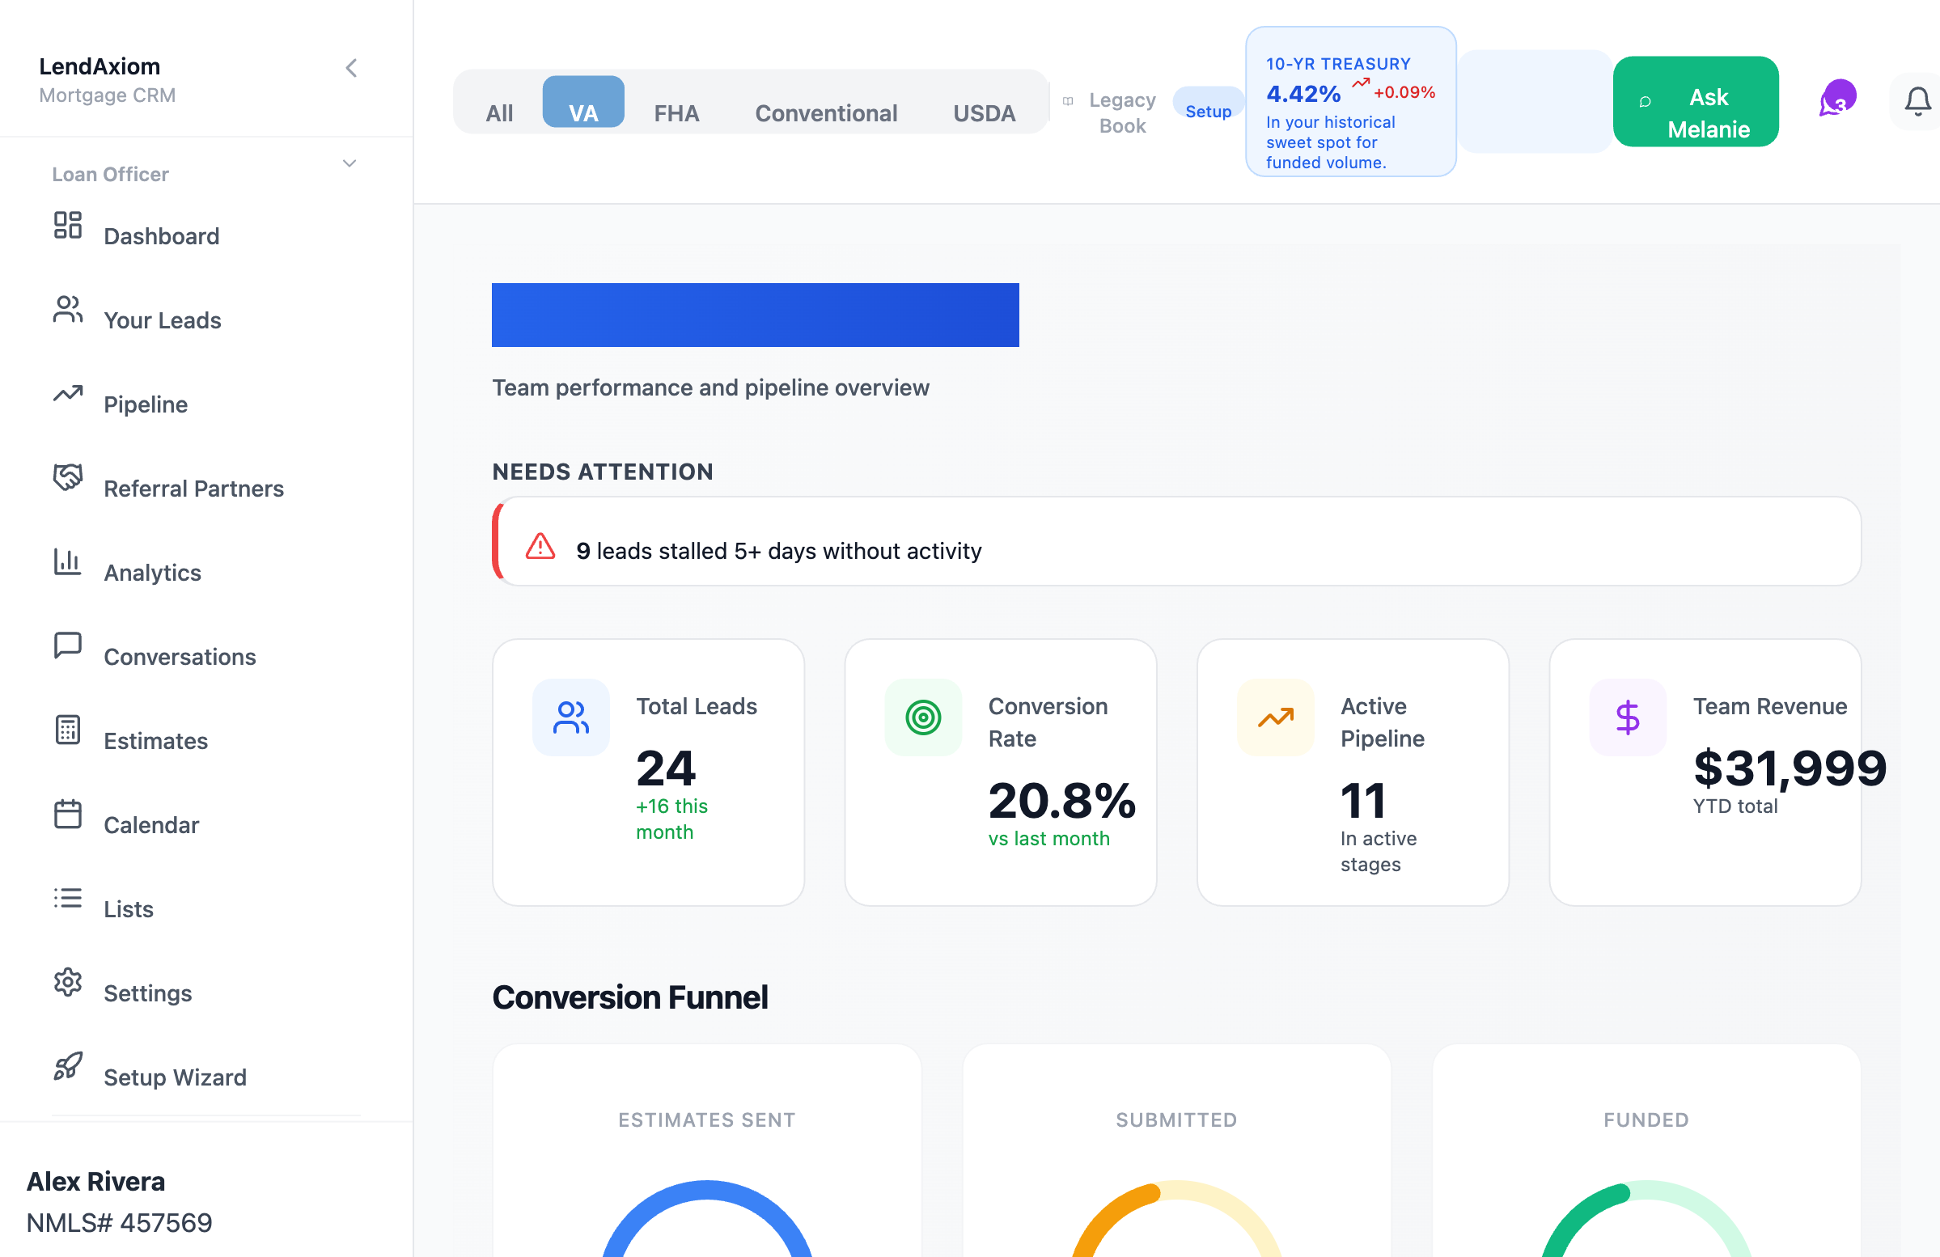The height and width of the screenshot is (1257, 1940).
Task: Click the Conversion Rate value 20.8%
Action: tap(1061, 801)
